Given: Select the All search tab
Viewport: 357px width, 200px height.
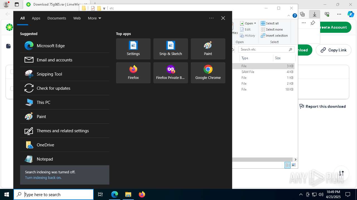Looking at the screenshot, I should [23, 18].
